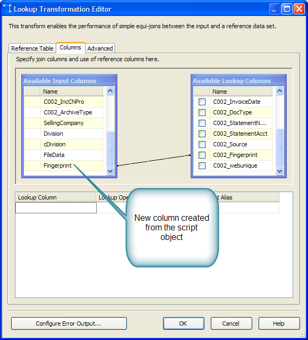Image resolution: width=308 pixels, height=340 pixels.
Task: Confirm with the OK button
Action: [x=184, y=324]
